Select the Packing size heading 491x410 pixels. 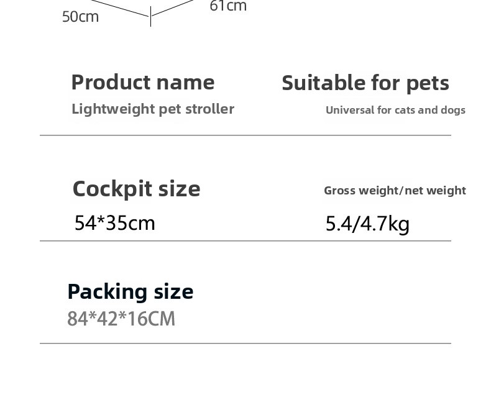tap(130, 291)
